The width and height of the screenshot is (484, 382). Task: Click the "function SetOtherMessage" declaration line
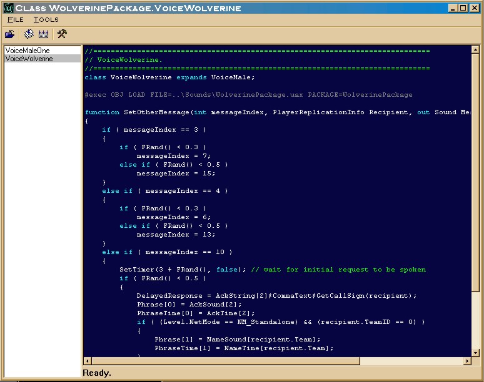[x=278, y=112]
